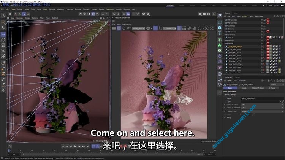Collapse the Icon Settings section
The width and height of the screenshot is (285, 160).
click(225, 95)
